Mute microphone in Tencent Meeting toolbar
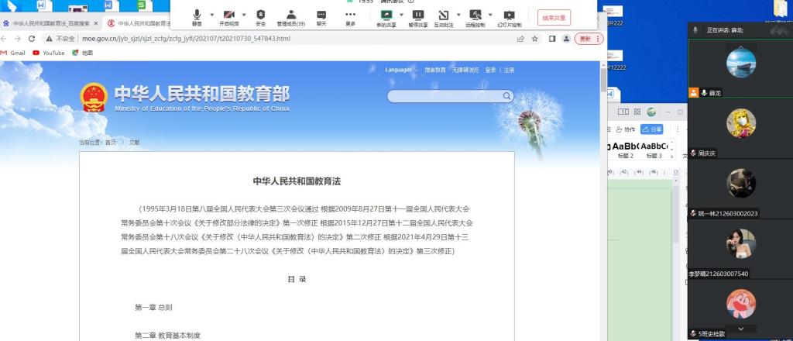The height and width of the screenshot is (341, 793). (197, 18)
